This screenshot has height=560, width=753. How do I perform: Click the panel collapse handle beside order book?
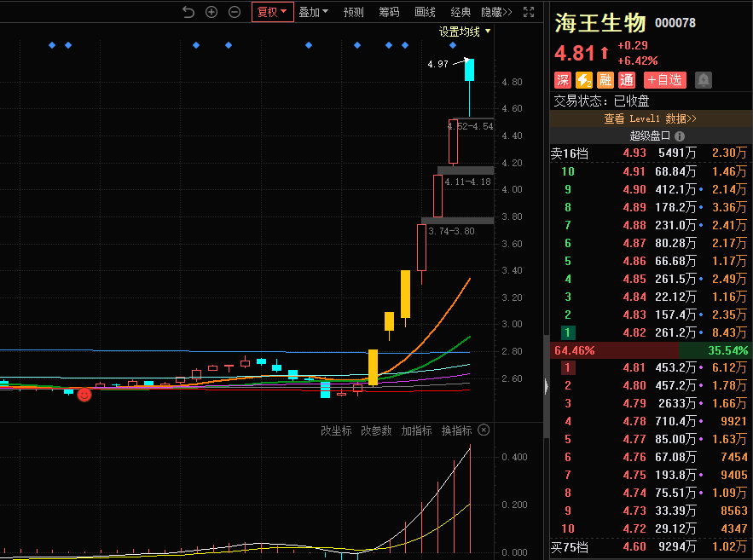(x=547, y=386)
